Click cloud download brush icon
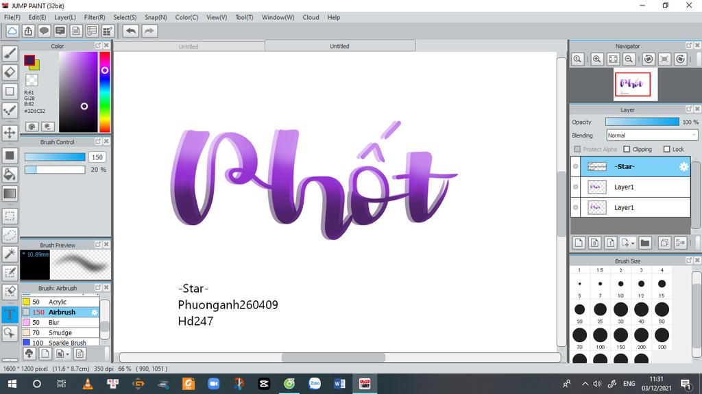The width and height of the screenshot is (702, 394). coord(29,354)
